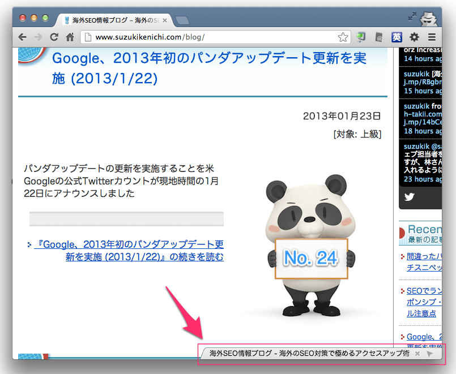Click the www.suzukikenichi.com/blog/ address field
Viewport: 456px width, 374px height.
point(215,37)
